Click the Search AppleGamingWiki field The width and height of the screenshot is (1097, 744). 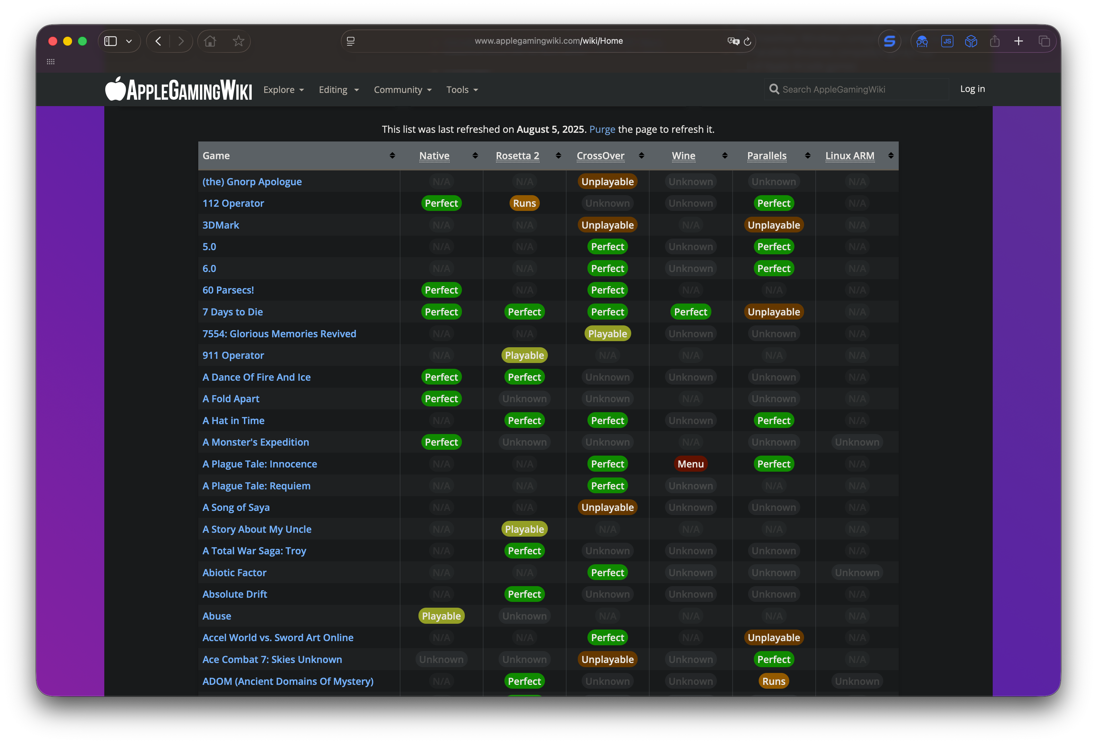pos(856,89)
